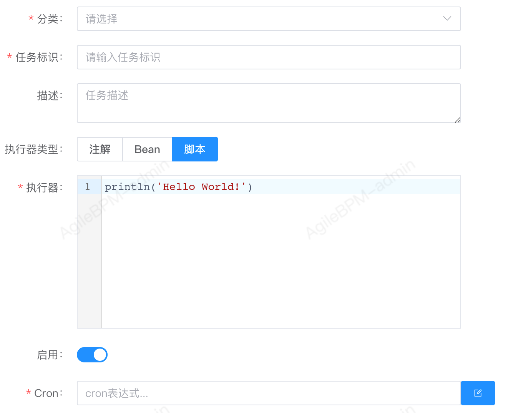Grab the description textarea resize handle
This screenshot has width=506, height=413.
[457, 120]
